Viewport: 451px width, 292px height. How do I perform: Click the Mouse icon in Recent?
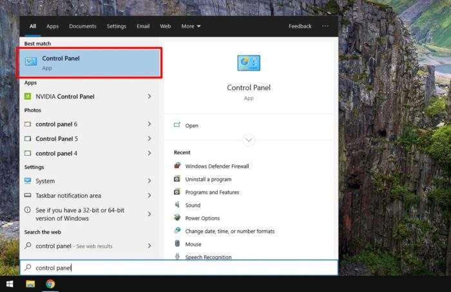[x=177, y=244]
